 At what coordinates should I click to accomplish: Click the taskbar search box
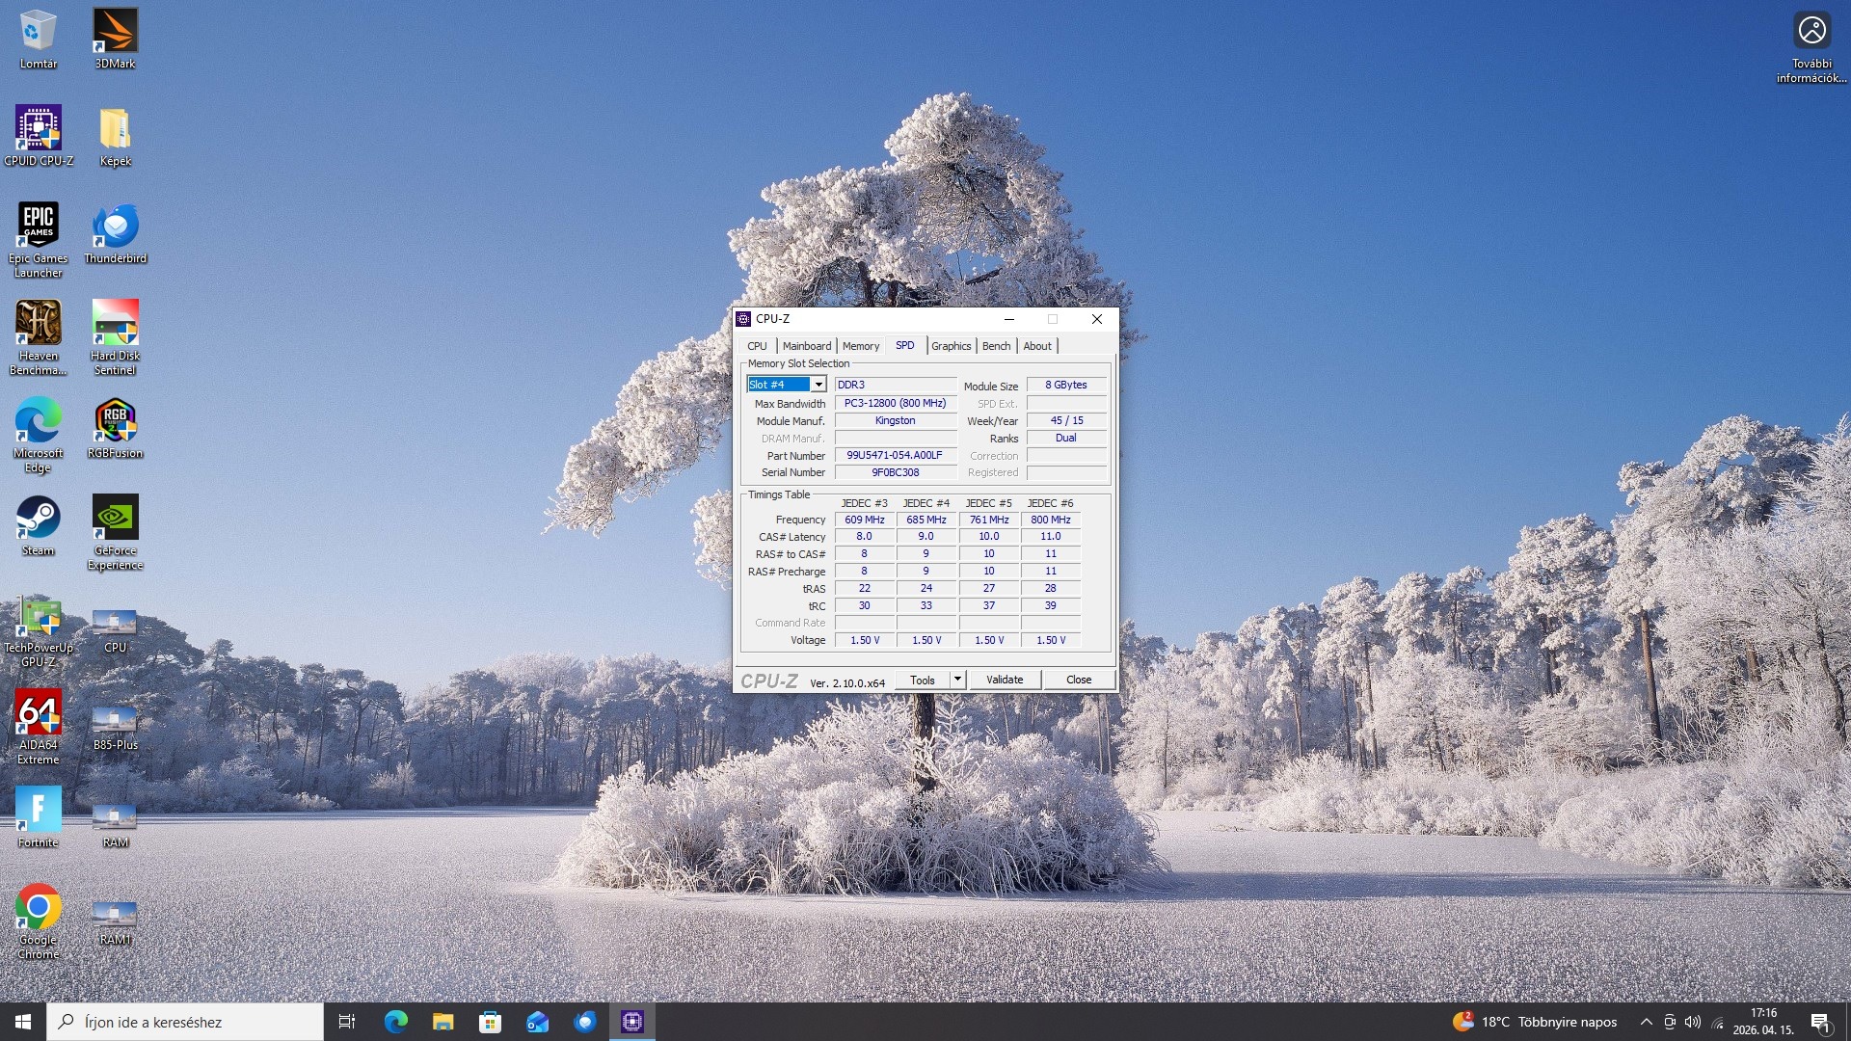coord(185,1022)
